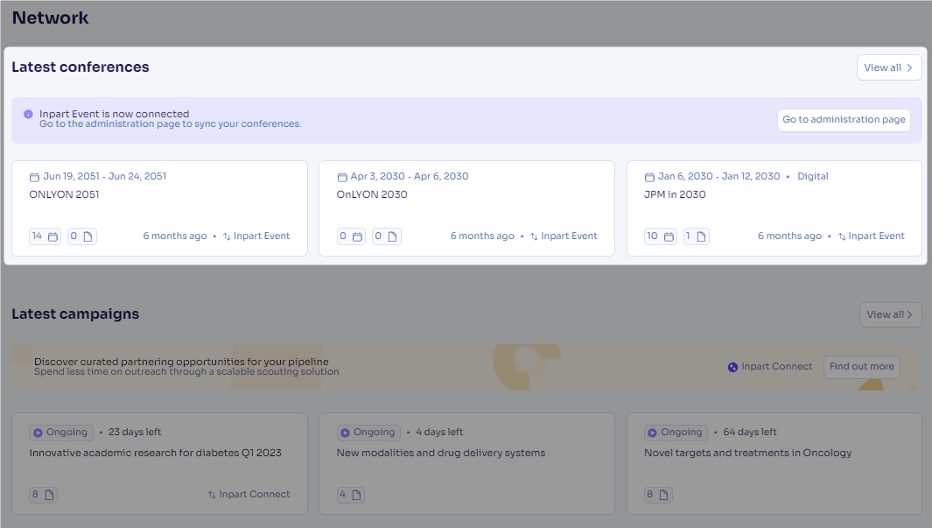Screen dimensions: 932x528
Task: Click Ongoing status badge on Oncology campaign
Action: tap(676, 433)
